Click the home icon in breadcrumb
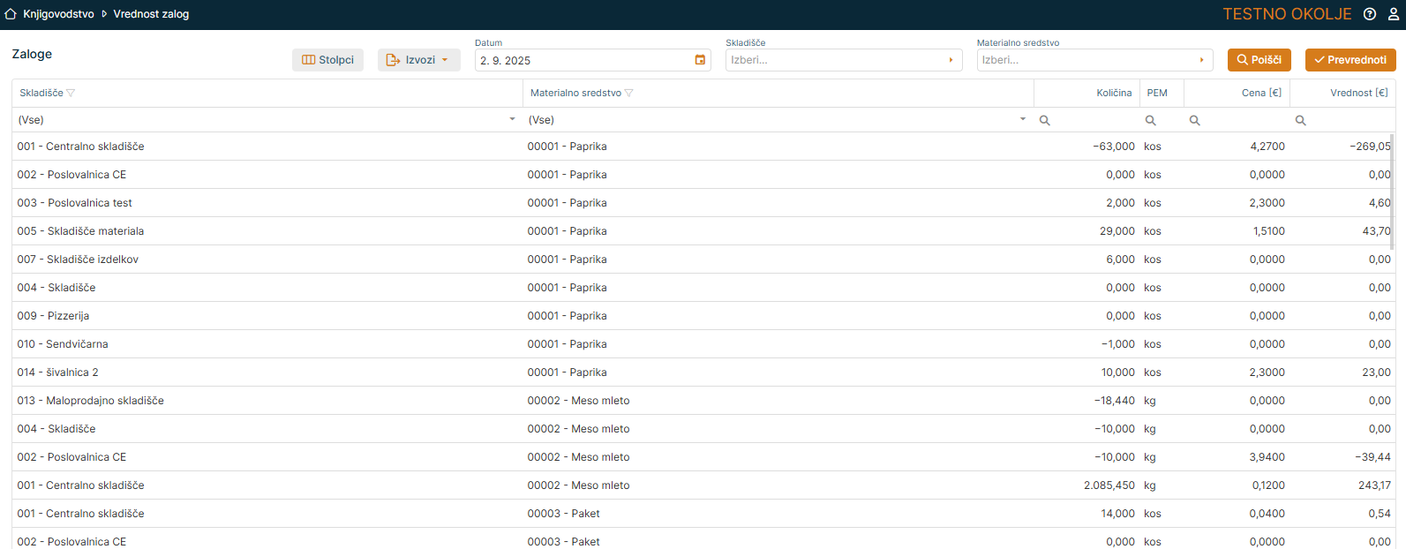This screenshot has height=549, width=1406. pos(11,14)
